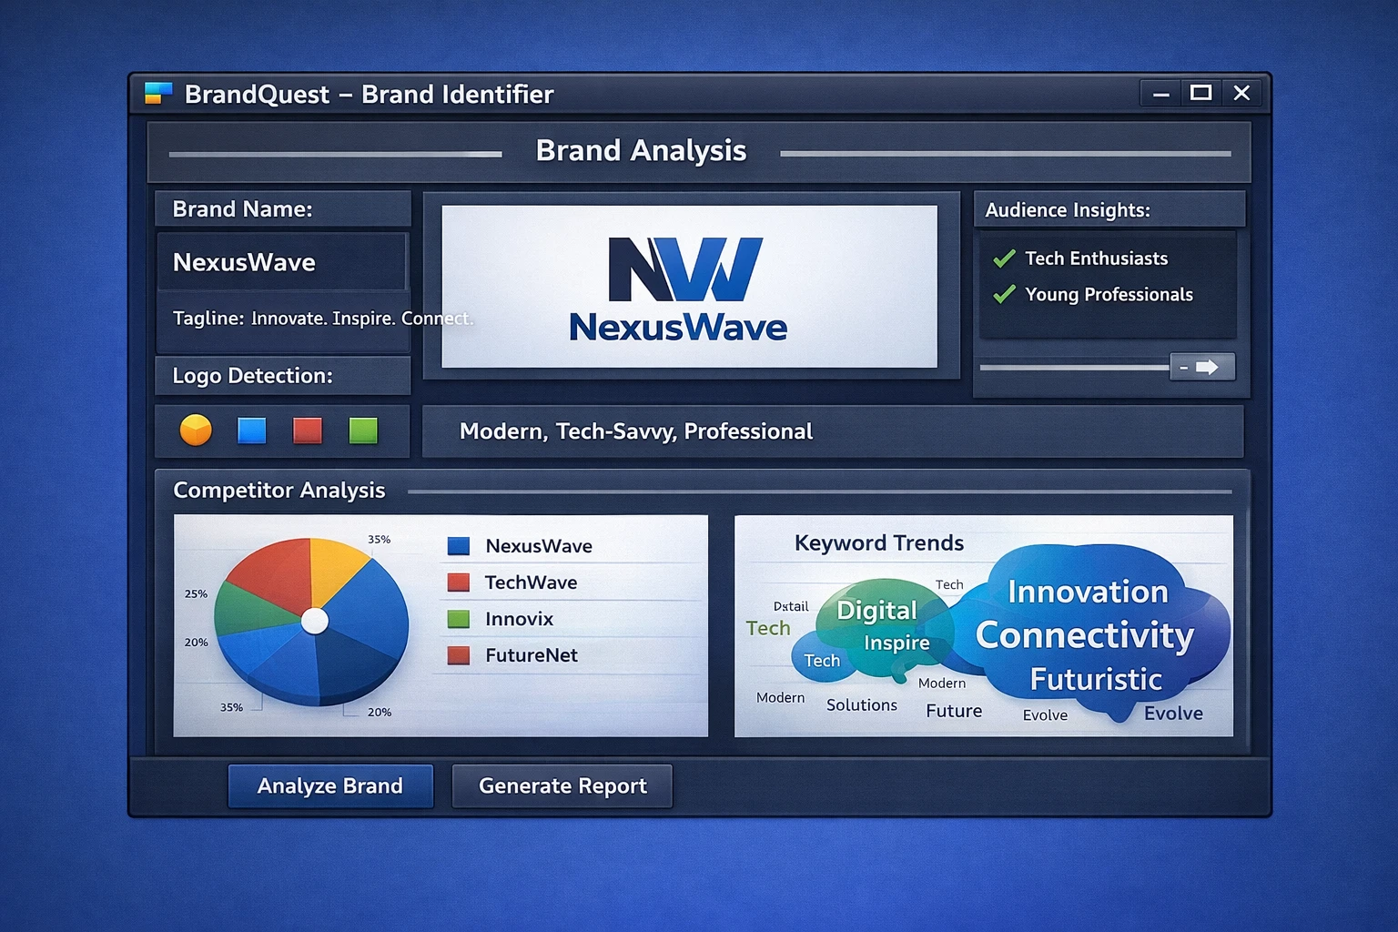Image resolution: width=1398 pixels, height=932 pixels.
Task: Open the Competitor Analysis section header
Action: tap(279, 491)
